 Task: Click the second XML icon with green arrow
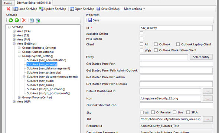(x=38, y=20)
